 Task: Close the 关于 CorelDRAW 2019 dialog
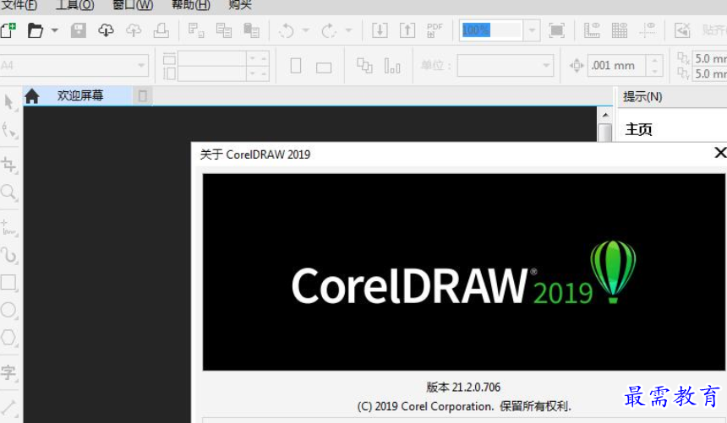720,153
